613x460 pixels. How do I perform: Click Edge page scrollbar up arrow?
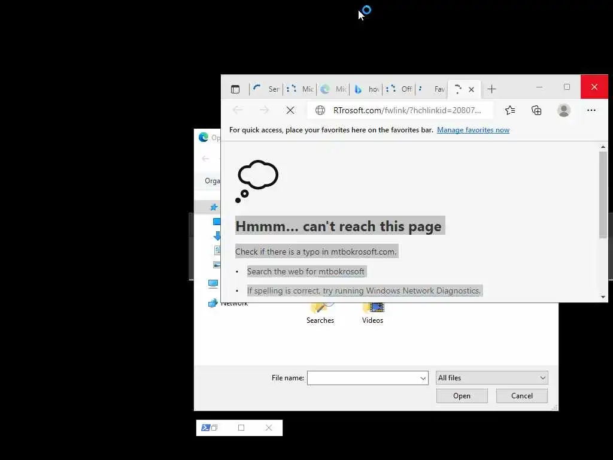(x=603, y=147)
